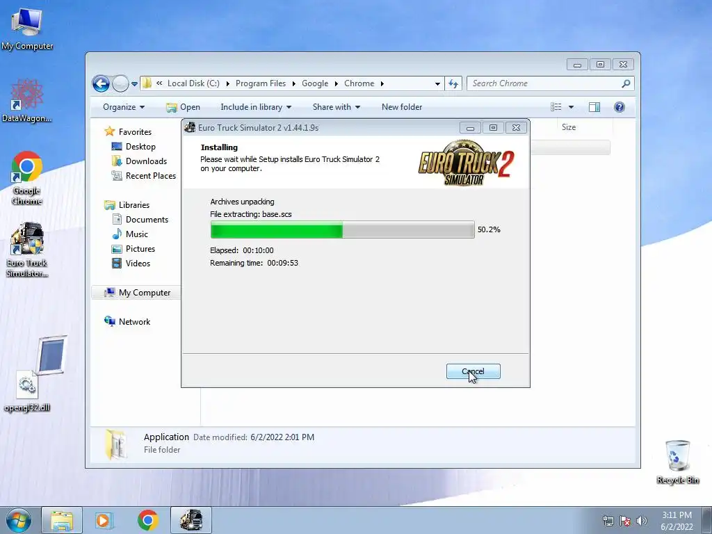Click the green installation progress bar
The image size is (712, 534).
coord(342,229)
